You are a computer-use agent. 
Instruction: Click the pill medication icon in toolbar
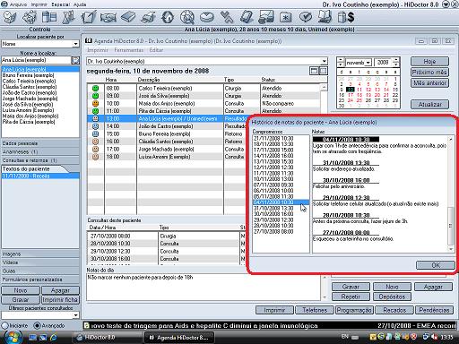(x=207, y=17)
